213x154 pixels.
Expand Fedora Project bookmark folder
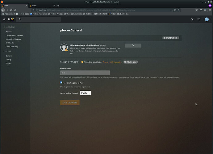pyautogui.click(x=55, y=14)
